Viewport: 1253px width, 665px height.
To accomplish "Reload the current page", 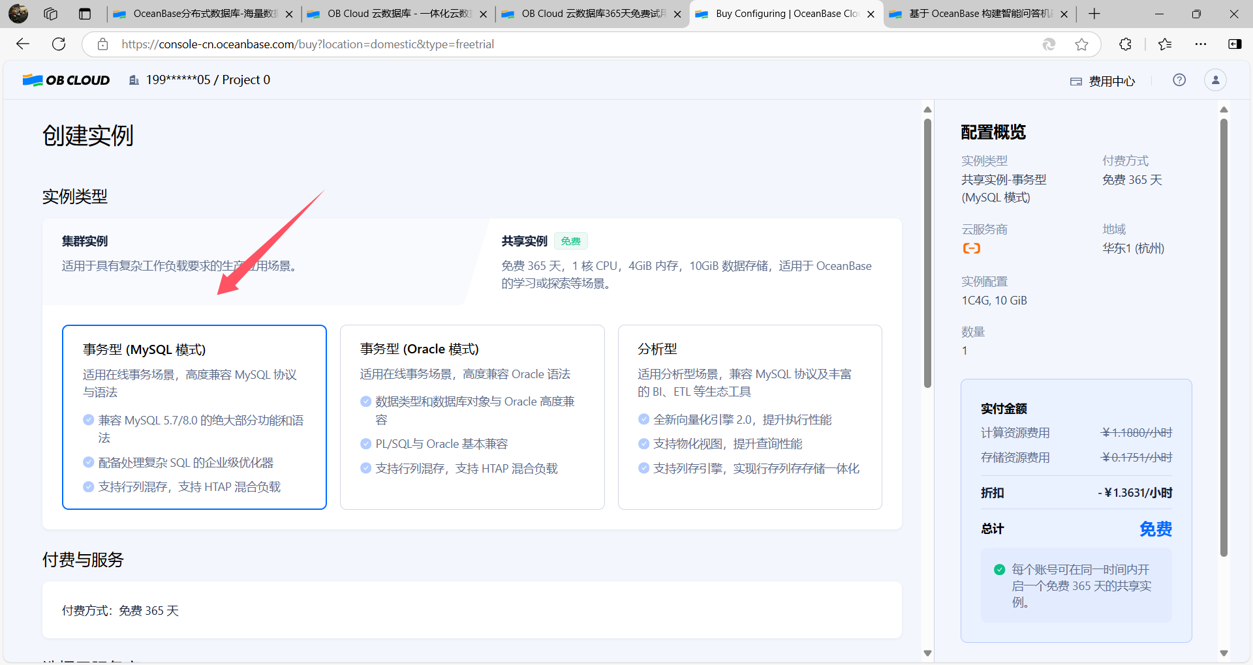I will coord(59,44).
